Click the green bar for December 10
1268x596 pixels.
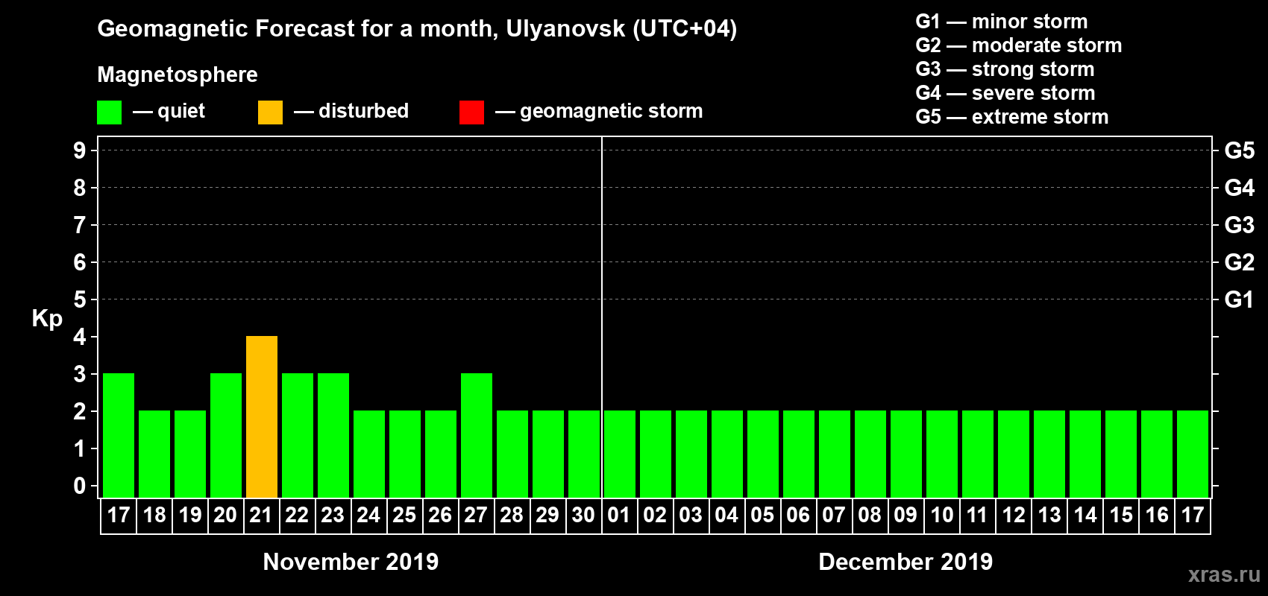tap(942, 454)
